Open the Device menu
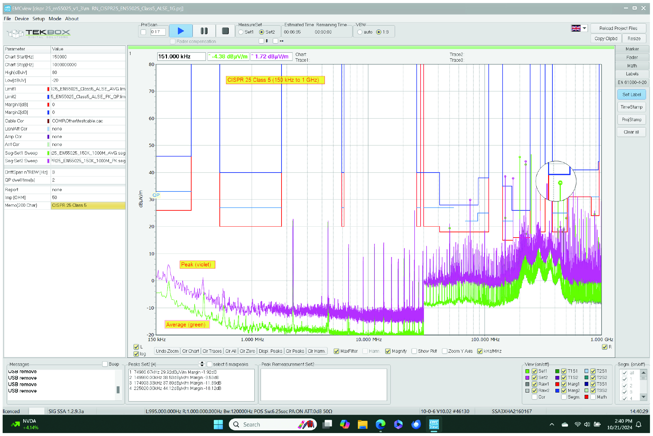This screenshot has width=653, height=436. (22, 19)
